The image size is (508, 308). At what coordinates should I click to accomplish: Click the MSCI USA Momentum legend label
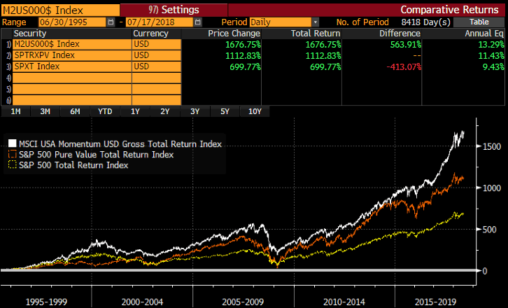coord(120,144)
